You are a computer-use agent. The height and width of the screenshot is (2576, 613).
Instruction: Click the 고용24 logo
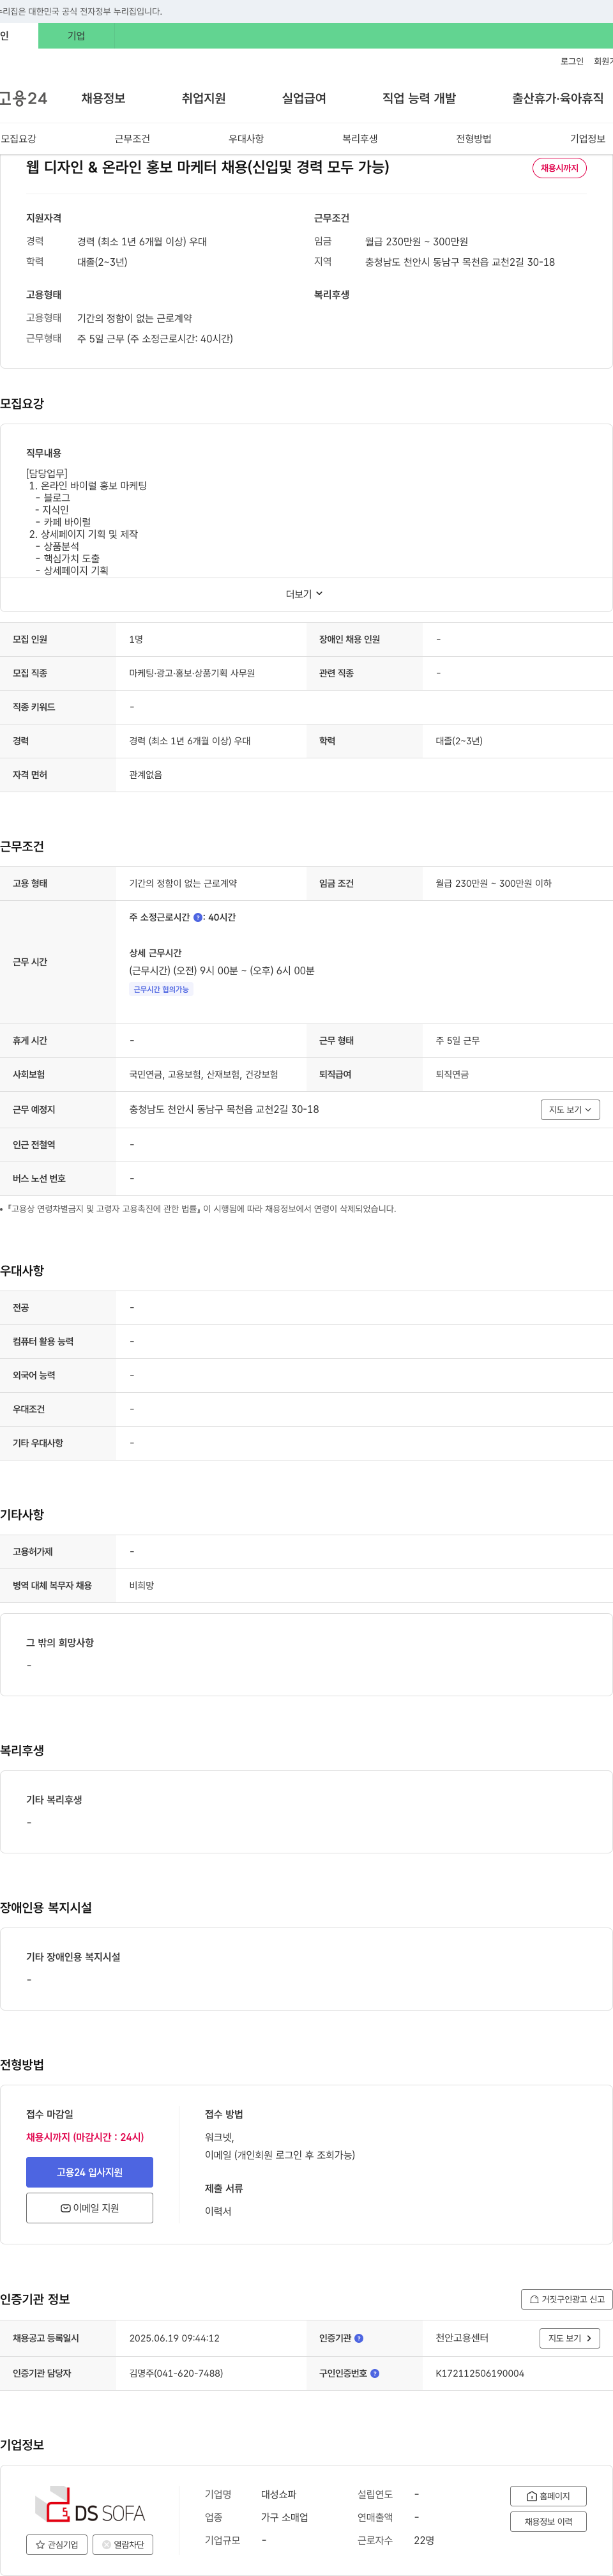click(23, 98)
